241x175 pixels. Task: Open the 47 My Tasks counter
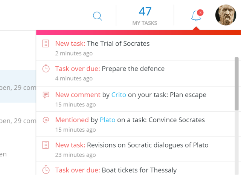pyautogui.click(x=145, y=15)
